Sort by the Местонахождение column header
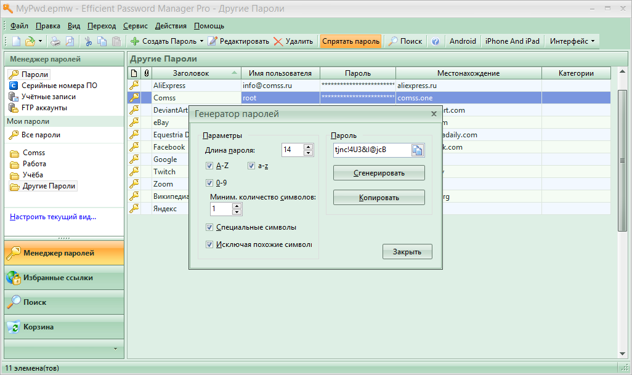The image size is (632, 375). pos(468,73)
